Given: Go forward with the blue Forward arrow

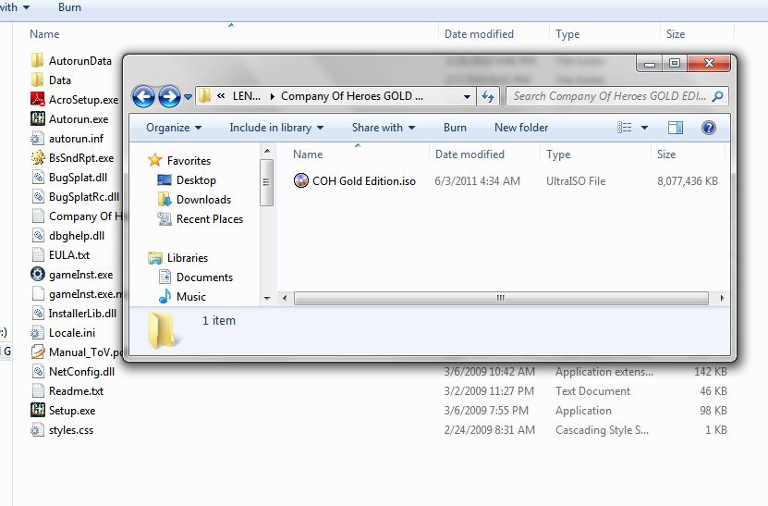Looking at the screenshot, I should click(169, 96).
